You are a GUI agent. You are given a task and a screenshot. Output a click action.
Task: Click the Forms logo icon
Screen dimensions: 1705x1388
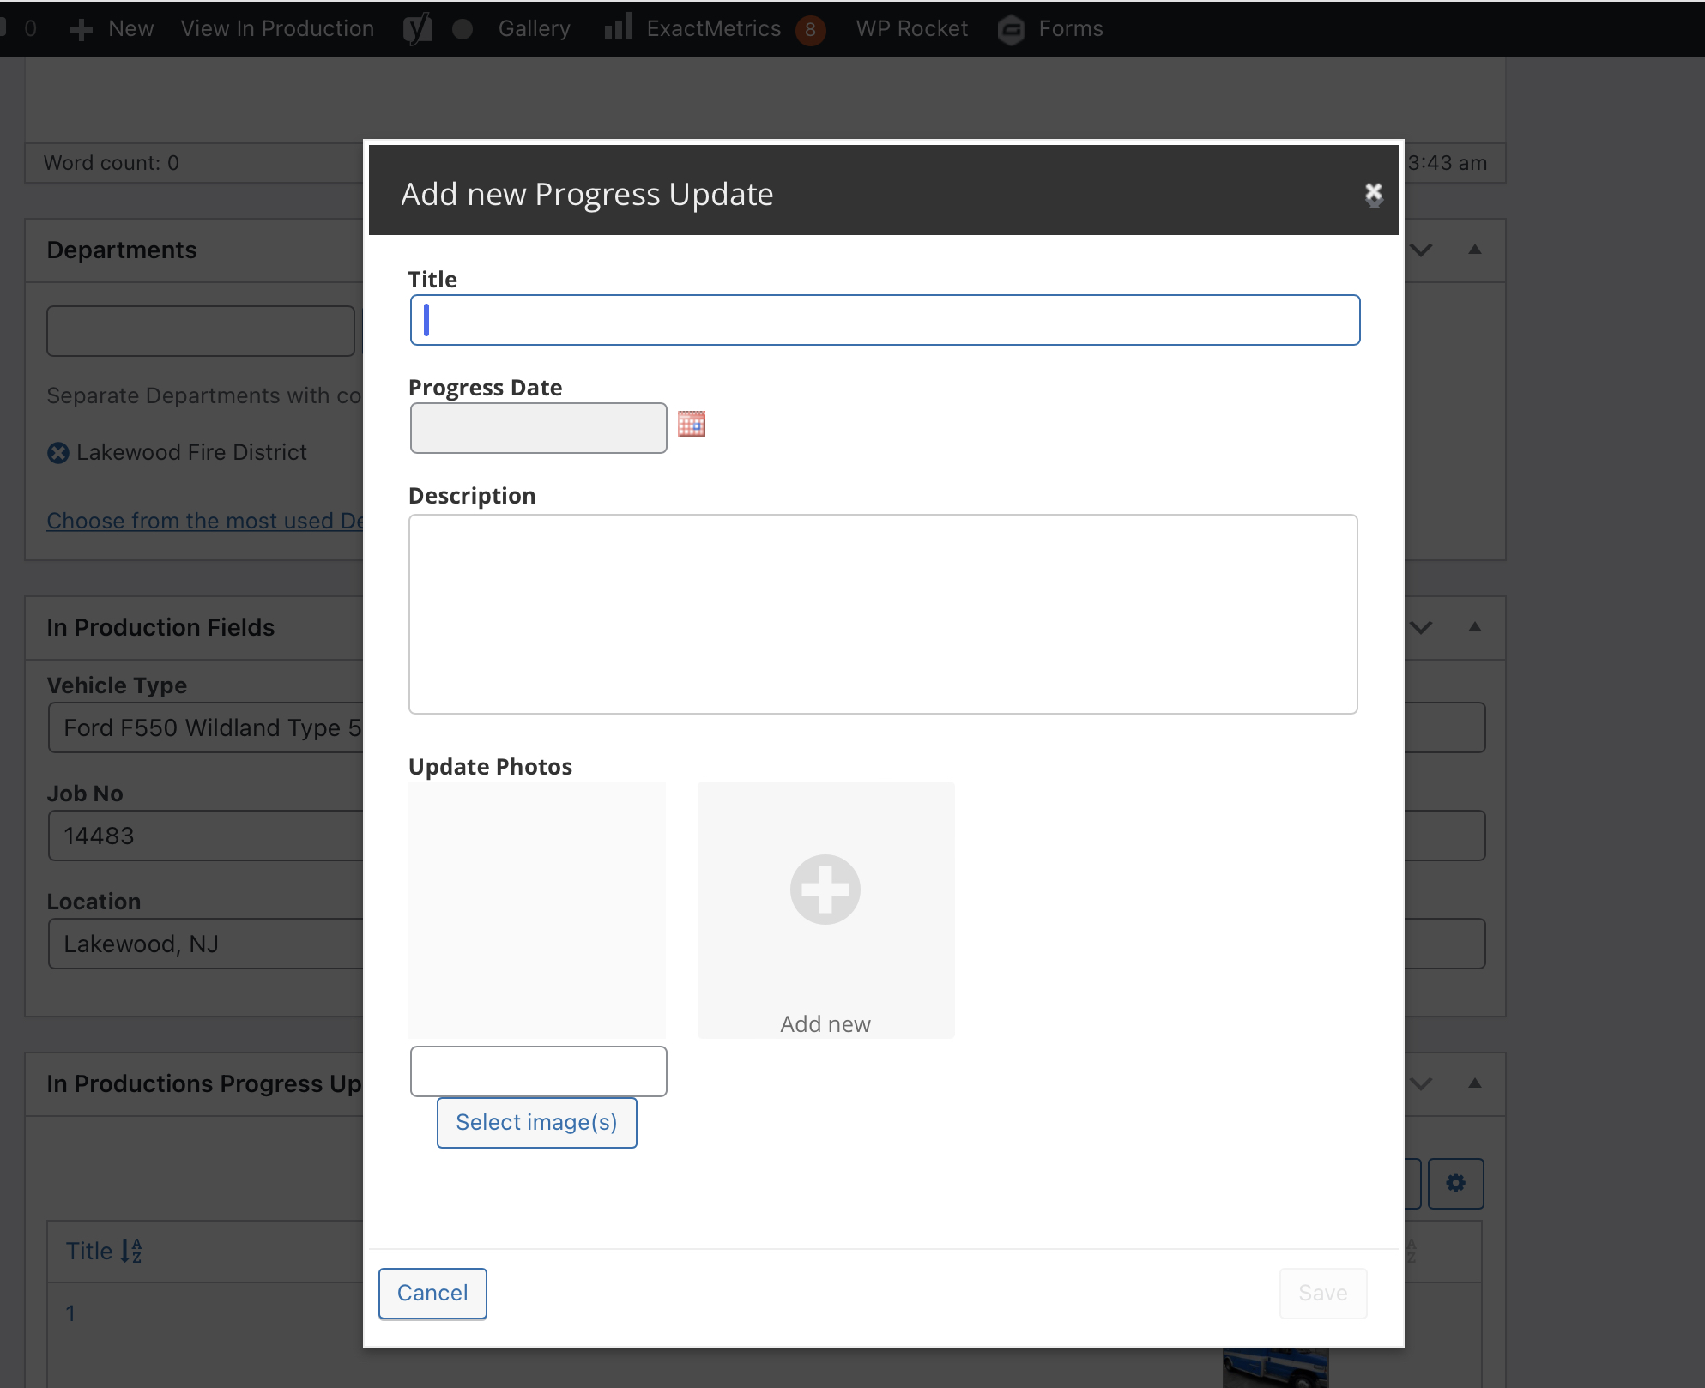pyautogui.click(x=1012, y=30)
